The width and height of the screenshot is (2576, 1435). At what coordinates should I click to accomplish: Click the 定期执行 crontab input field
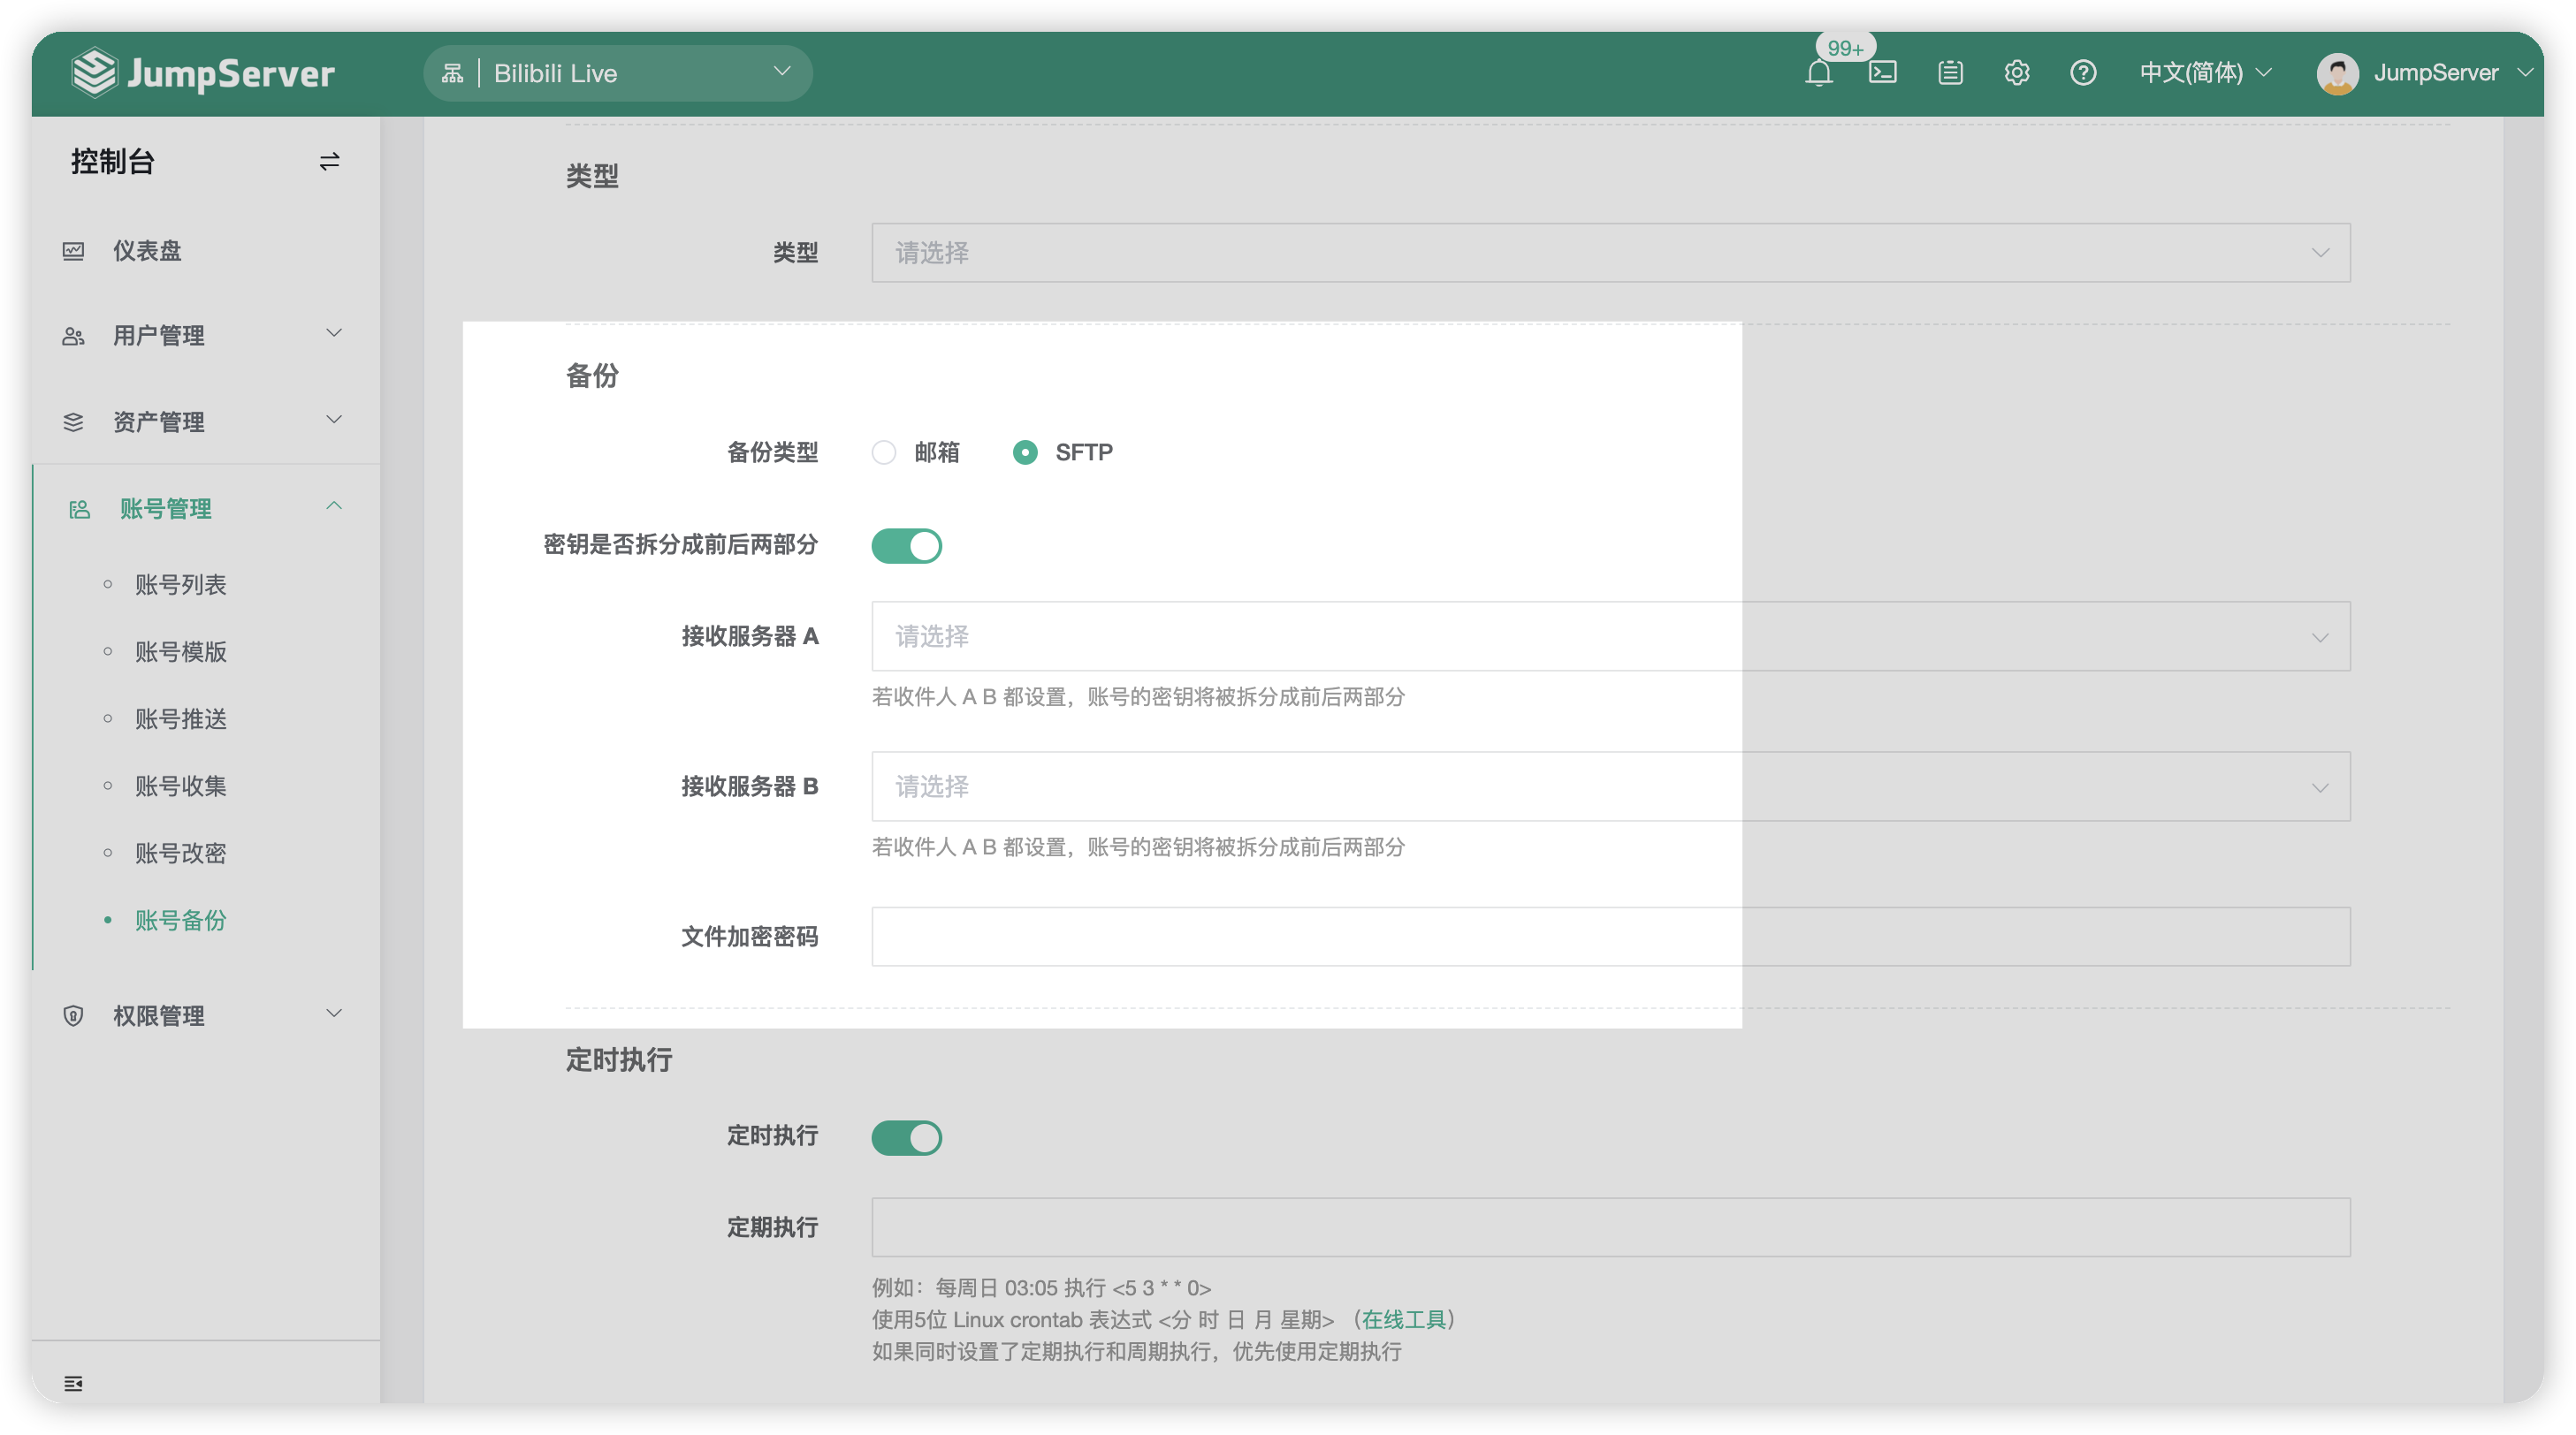pos(1610,1227)
